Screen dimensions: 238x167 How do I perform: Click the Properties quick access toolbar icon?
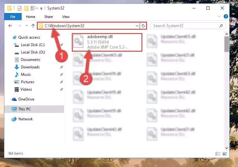(19, 8)
